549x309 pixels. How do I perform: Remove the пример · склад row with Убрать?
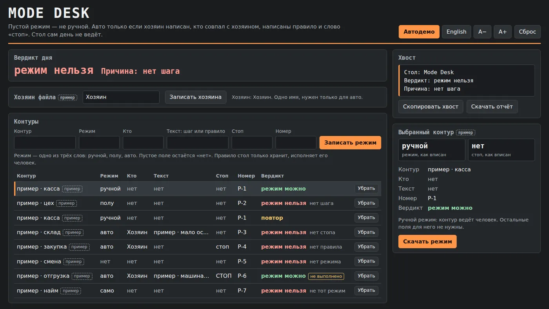point(366,232)
